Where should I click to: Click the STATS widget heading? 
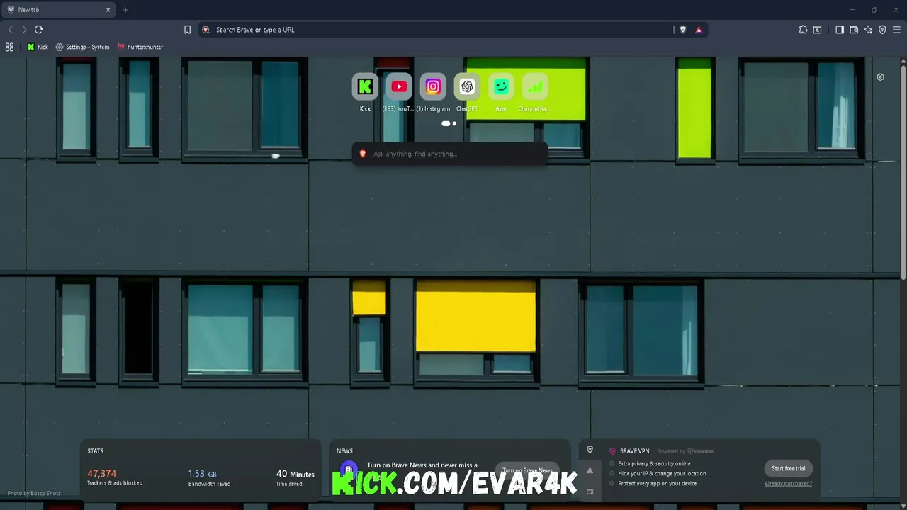point(95,450)
